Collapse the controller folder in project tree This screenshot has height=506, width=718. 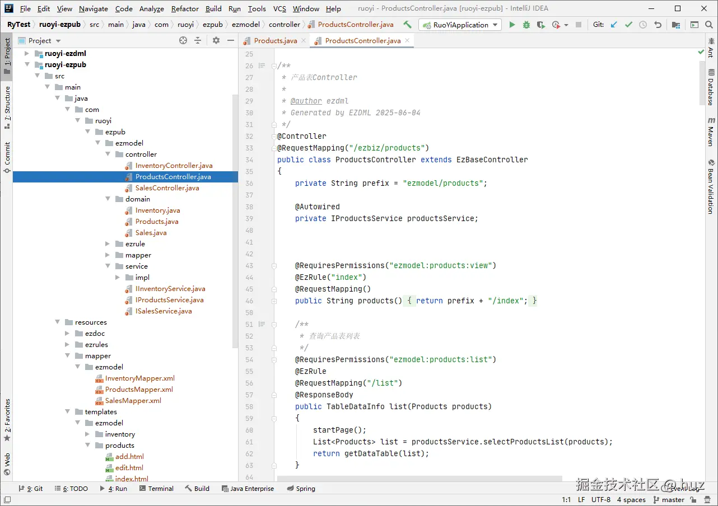(108, 154)
